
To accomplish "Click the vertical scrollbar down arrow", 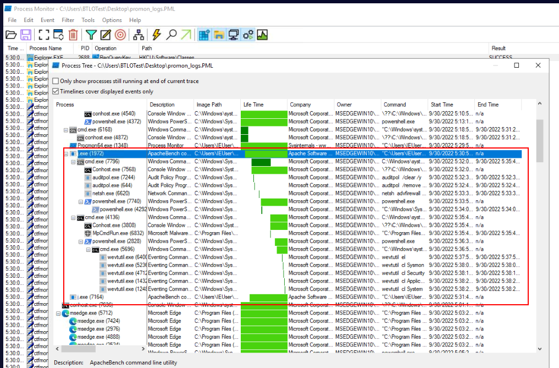I will click(540, 349).
